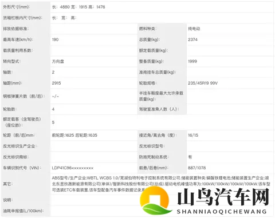Screen dimensions: 275x218
Task: Click the steering value 方向盘
Action: coord(58,61)
